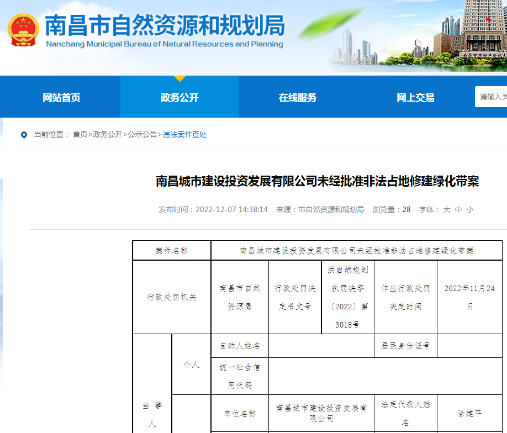Click the site title 南昌市自然资源和规划局

click(x=165, y=25)
